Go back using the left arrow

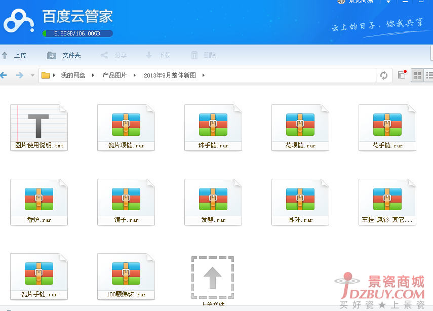(x=4, y=75)
